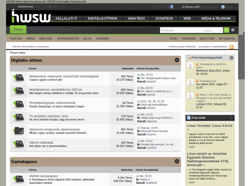Viewport: 248px width, 186px height.
Task: Select the green Fórum tab
Action: pos(18,29)
